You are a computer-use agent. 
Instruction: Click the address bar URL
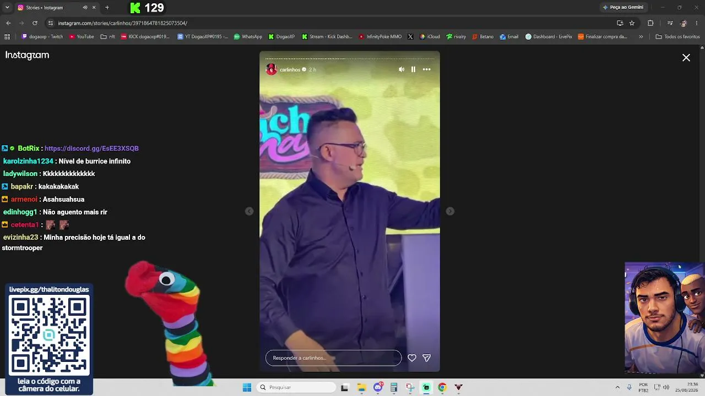[x=123, y=23]
